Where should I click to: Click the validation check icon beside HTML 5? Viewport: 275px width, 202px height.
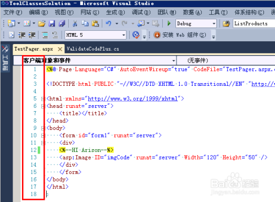tap(136, 35)
